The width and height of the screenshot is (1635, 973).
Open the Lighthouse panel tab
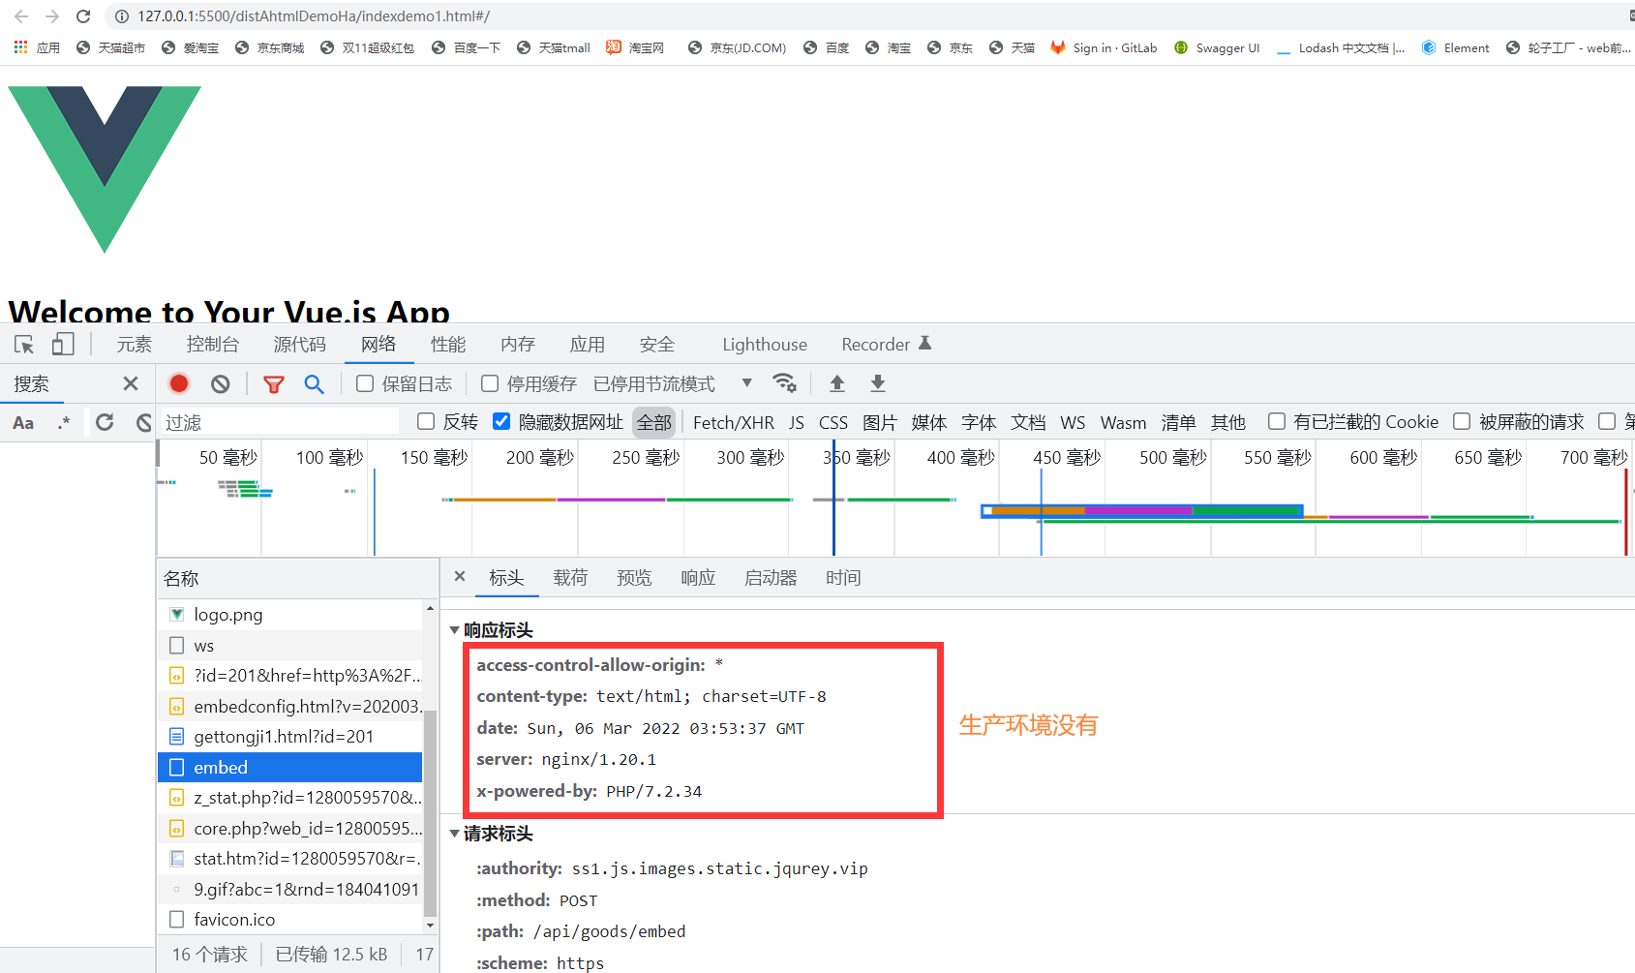click(765, 345)
